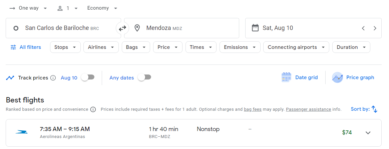Screen dimensions: 389x149
Task: Open the Airlines filter
Action: click(101, 47)
